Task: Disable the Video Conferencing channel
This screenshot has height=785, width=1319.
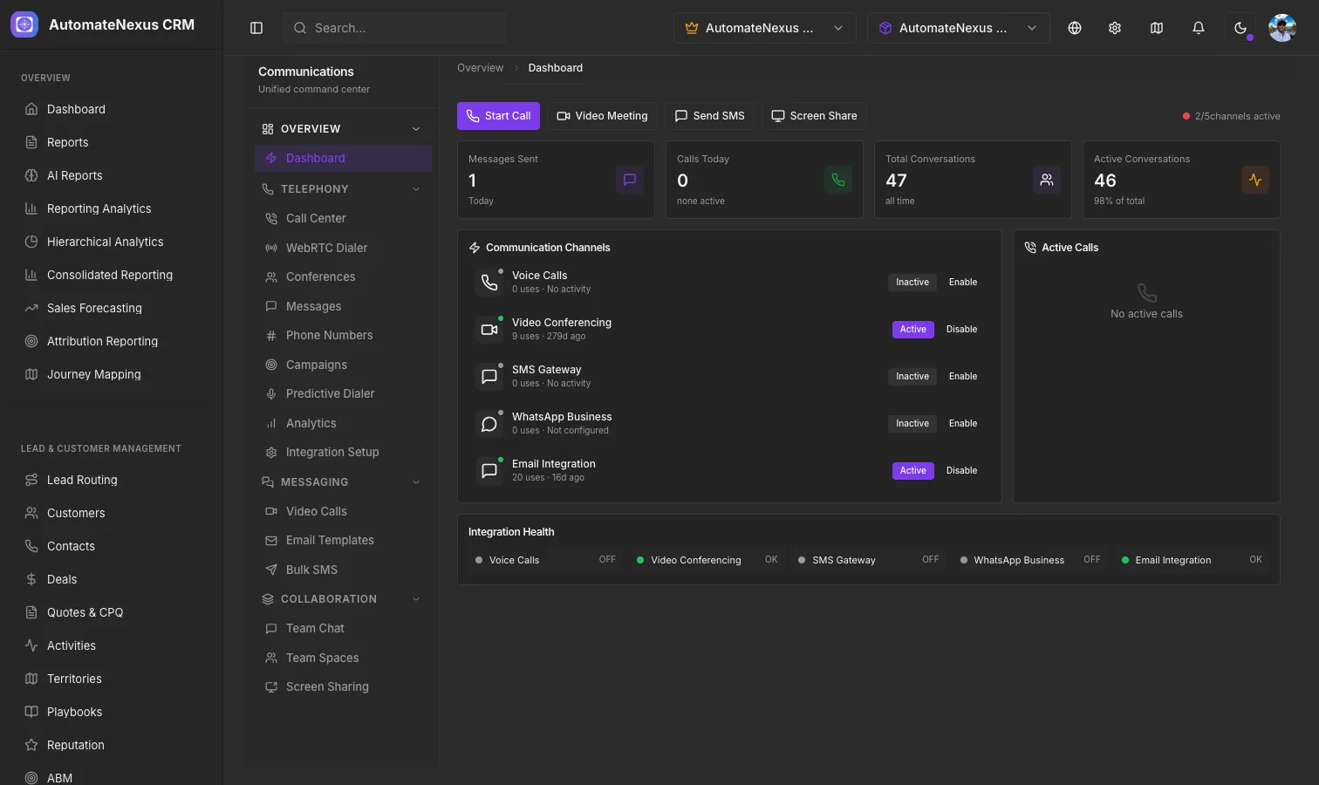Action: pyautogui.click(x=962, y=330)
